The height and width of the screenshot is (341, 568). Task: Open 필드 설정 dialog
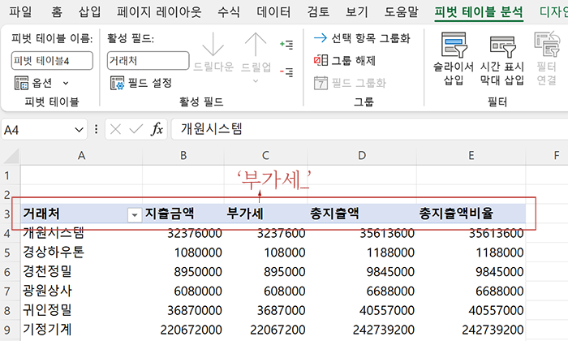pyautogui.click(x=141, y=83)
